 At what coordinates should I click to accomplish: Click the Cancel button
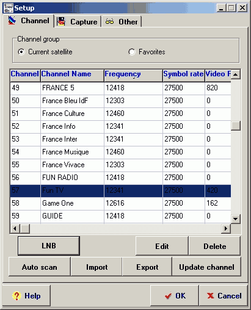(224, 295)
